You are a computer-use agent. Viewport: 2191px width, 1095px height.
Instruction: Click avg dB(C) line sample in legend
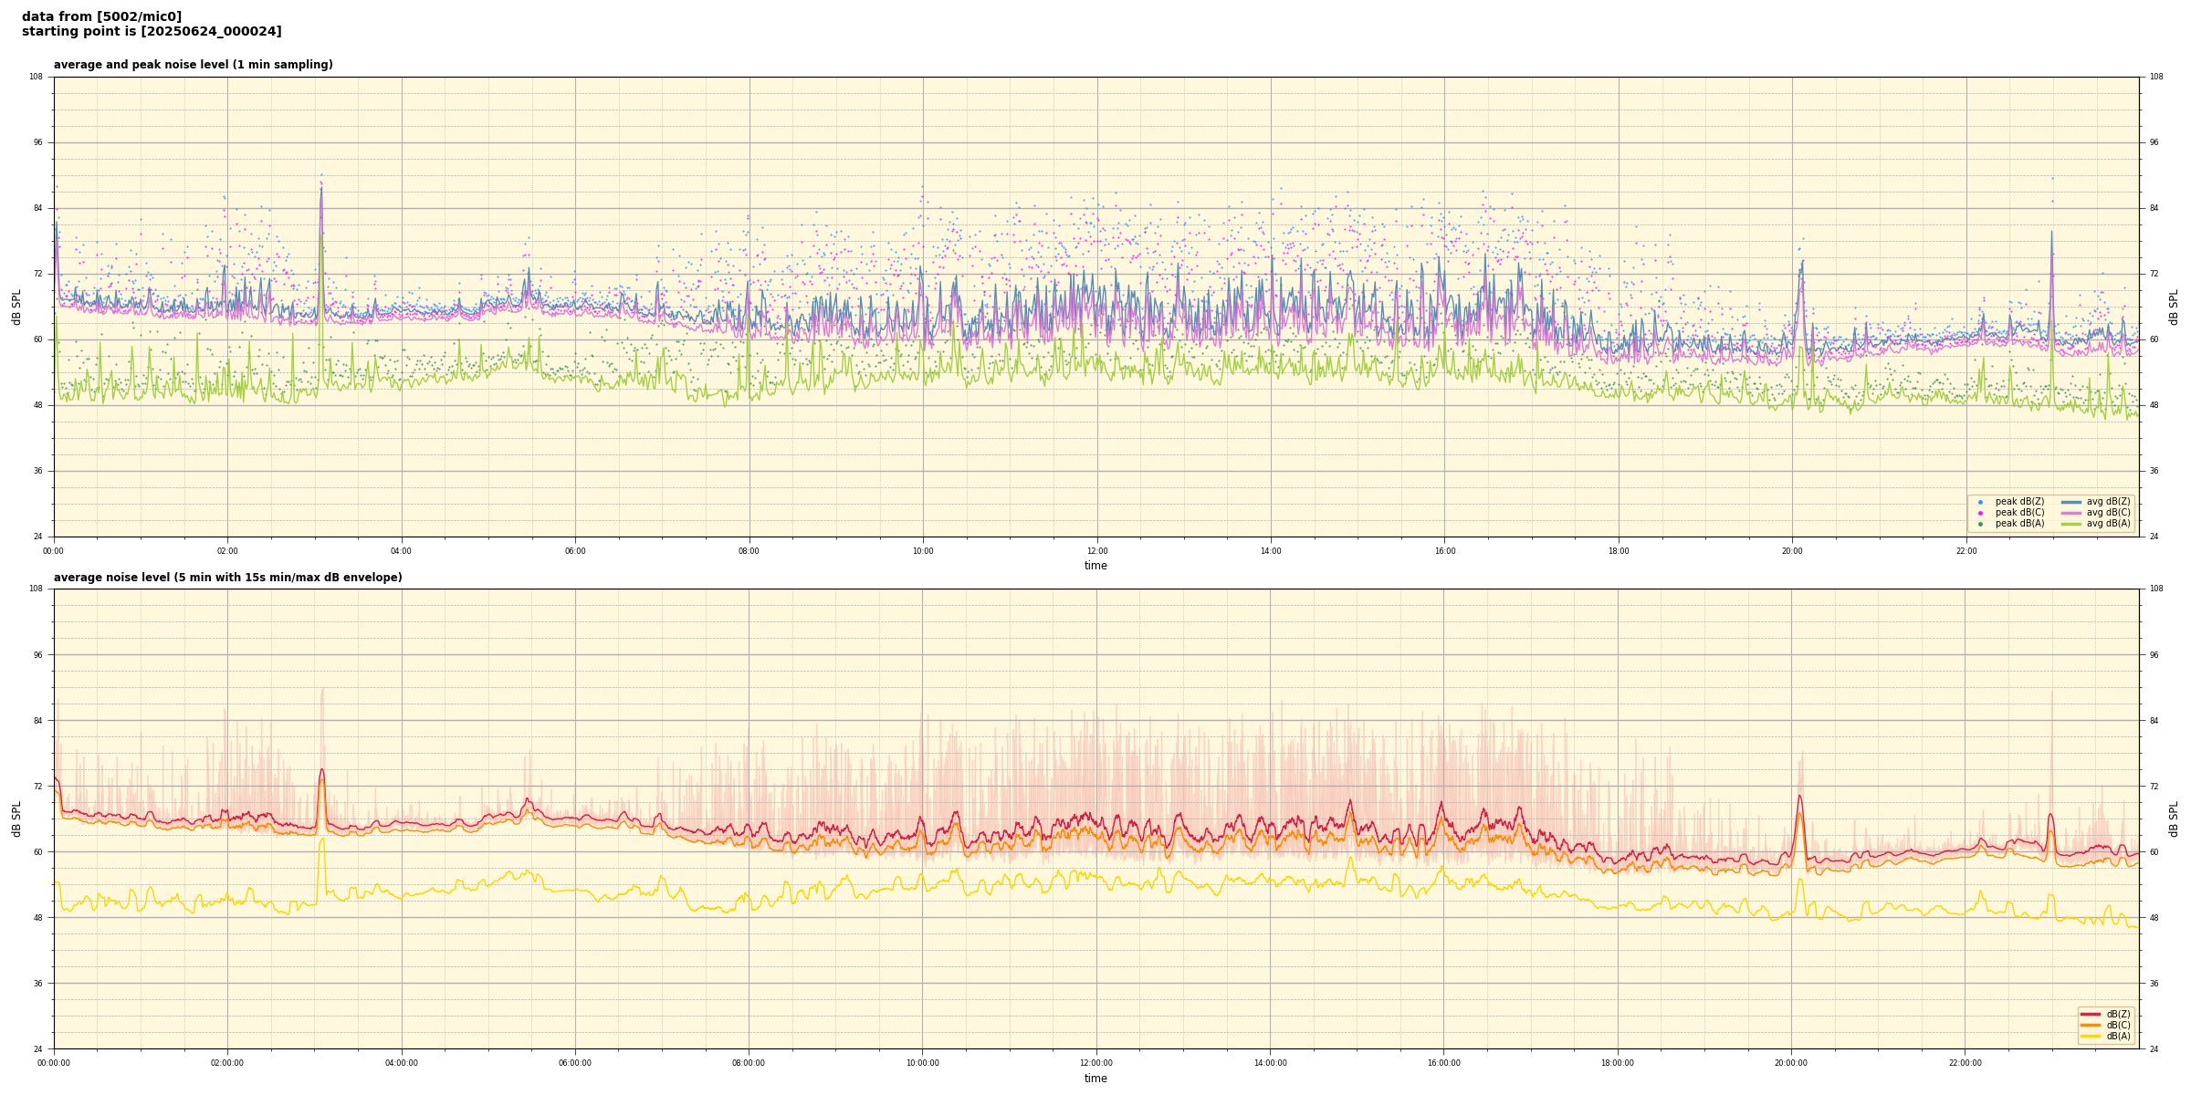click(2071, 513)
